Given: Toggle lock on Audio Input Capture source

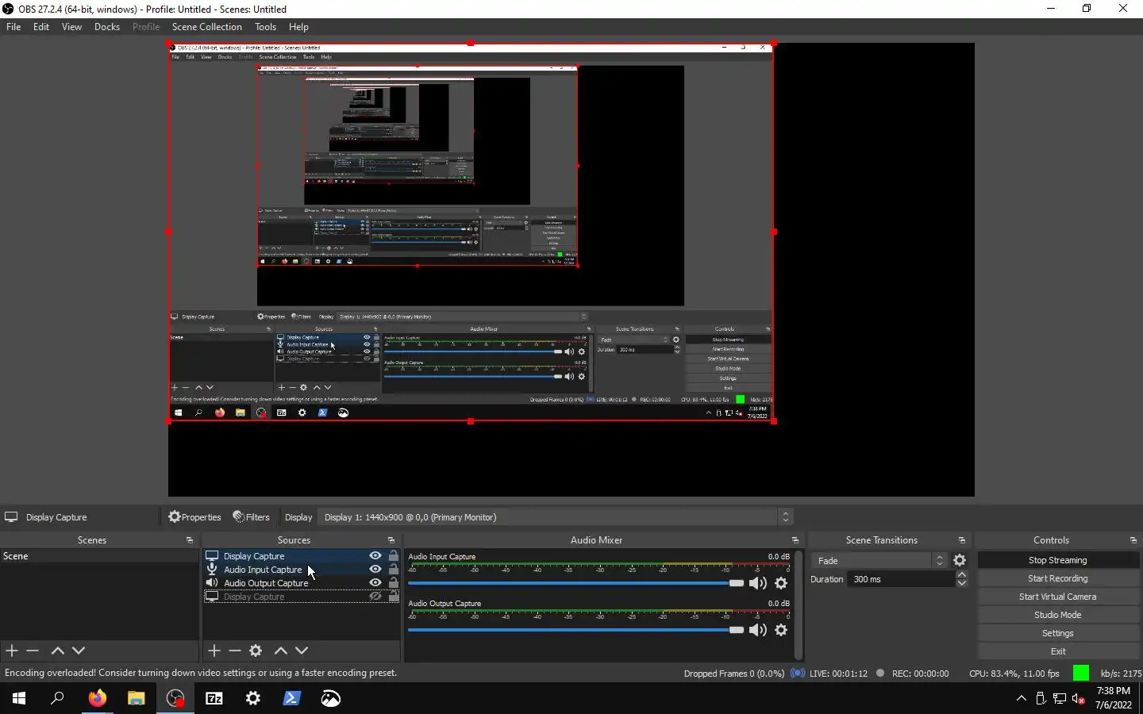Looking at the screenshot, I should 394,570.
